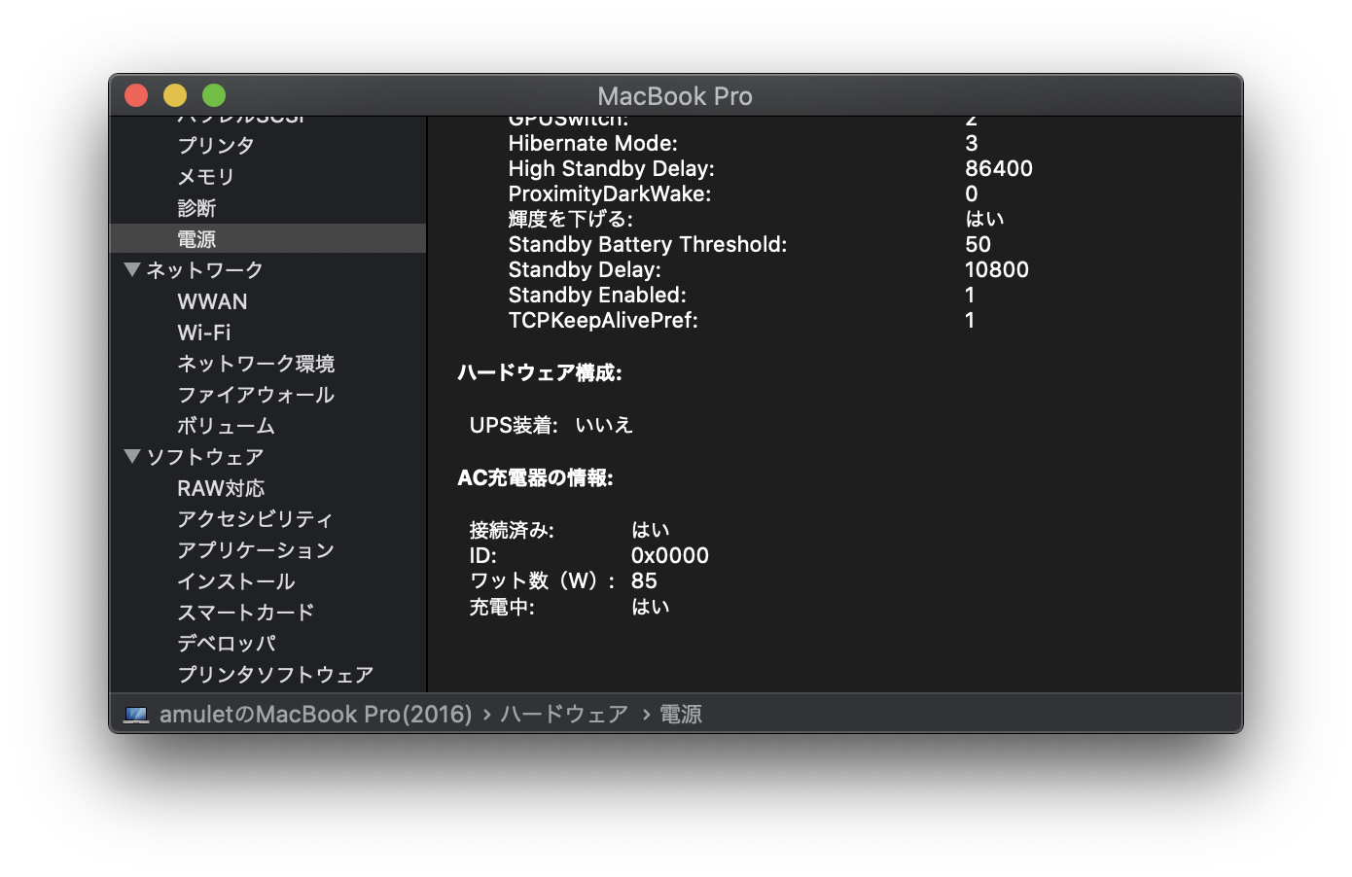Open デベロッパ in the sidebar
1352x877 pixels.
227,644
